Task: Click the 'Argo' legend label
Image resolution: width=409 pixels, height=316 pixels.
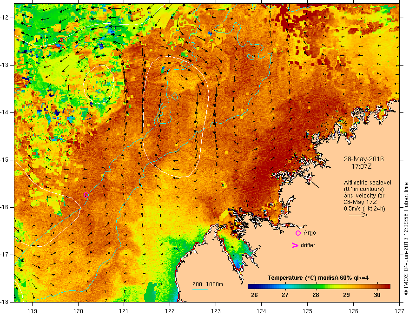Action: 310,233
